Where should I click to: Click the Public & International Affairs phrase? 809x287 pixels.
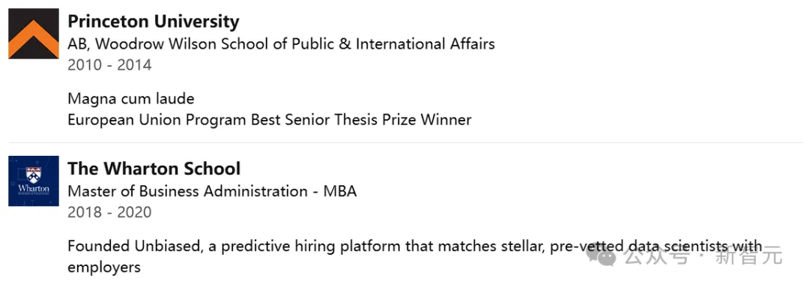tap(393, 44)
